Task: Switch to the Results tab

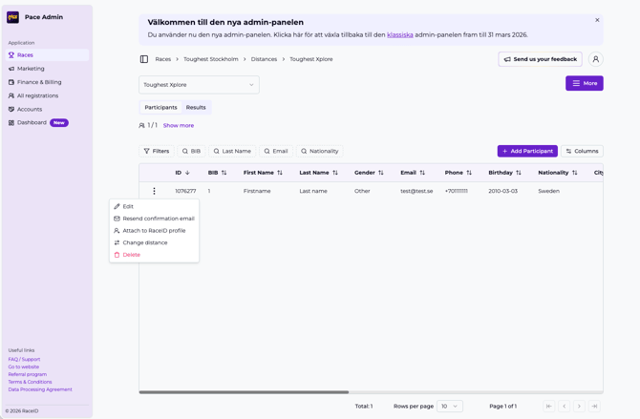Action: pos(196,108)
